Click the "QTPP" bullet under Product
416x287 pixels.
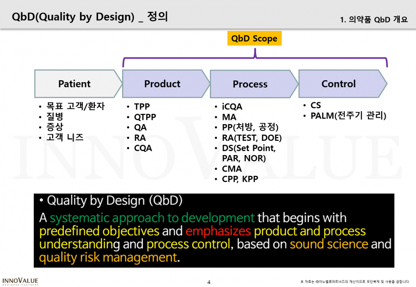coord(145,117)
